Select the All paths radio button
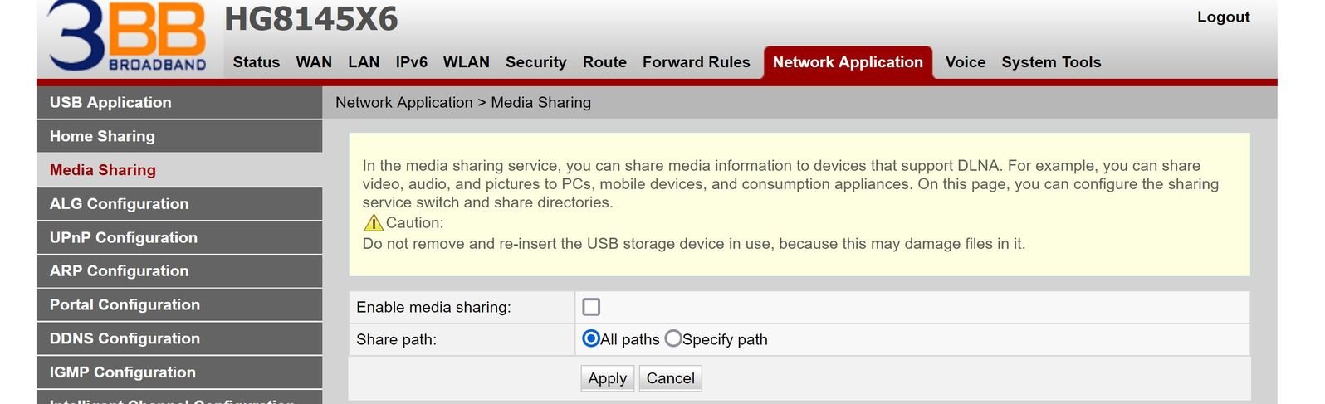 [x=591, y=338]
